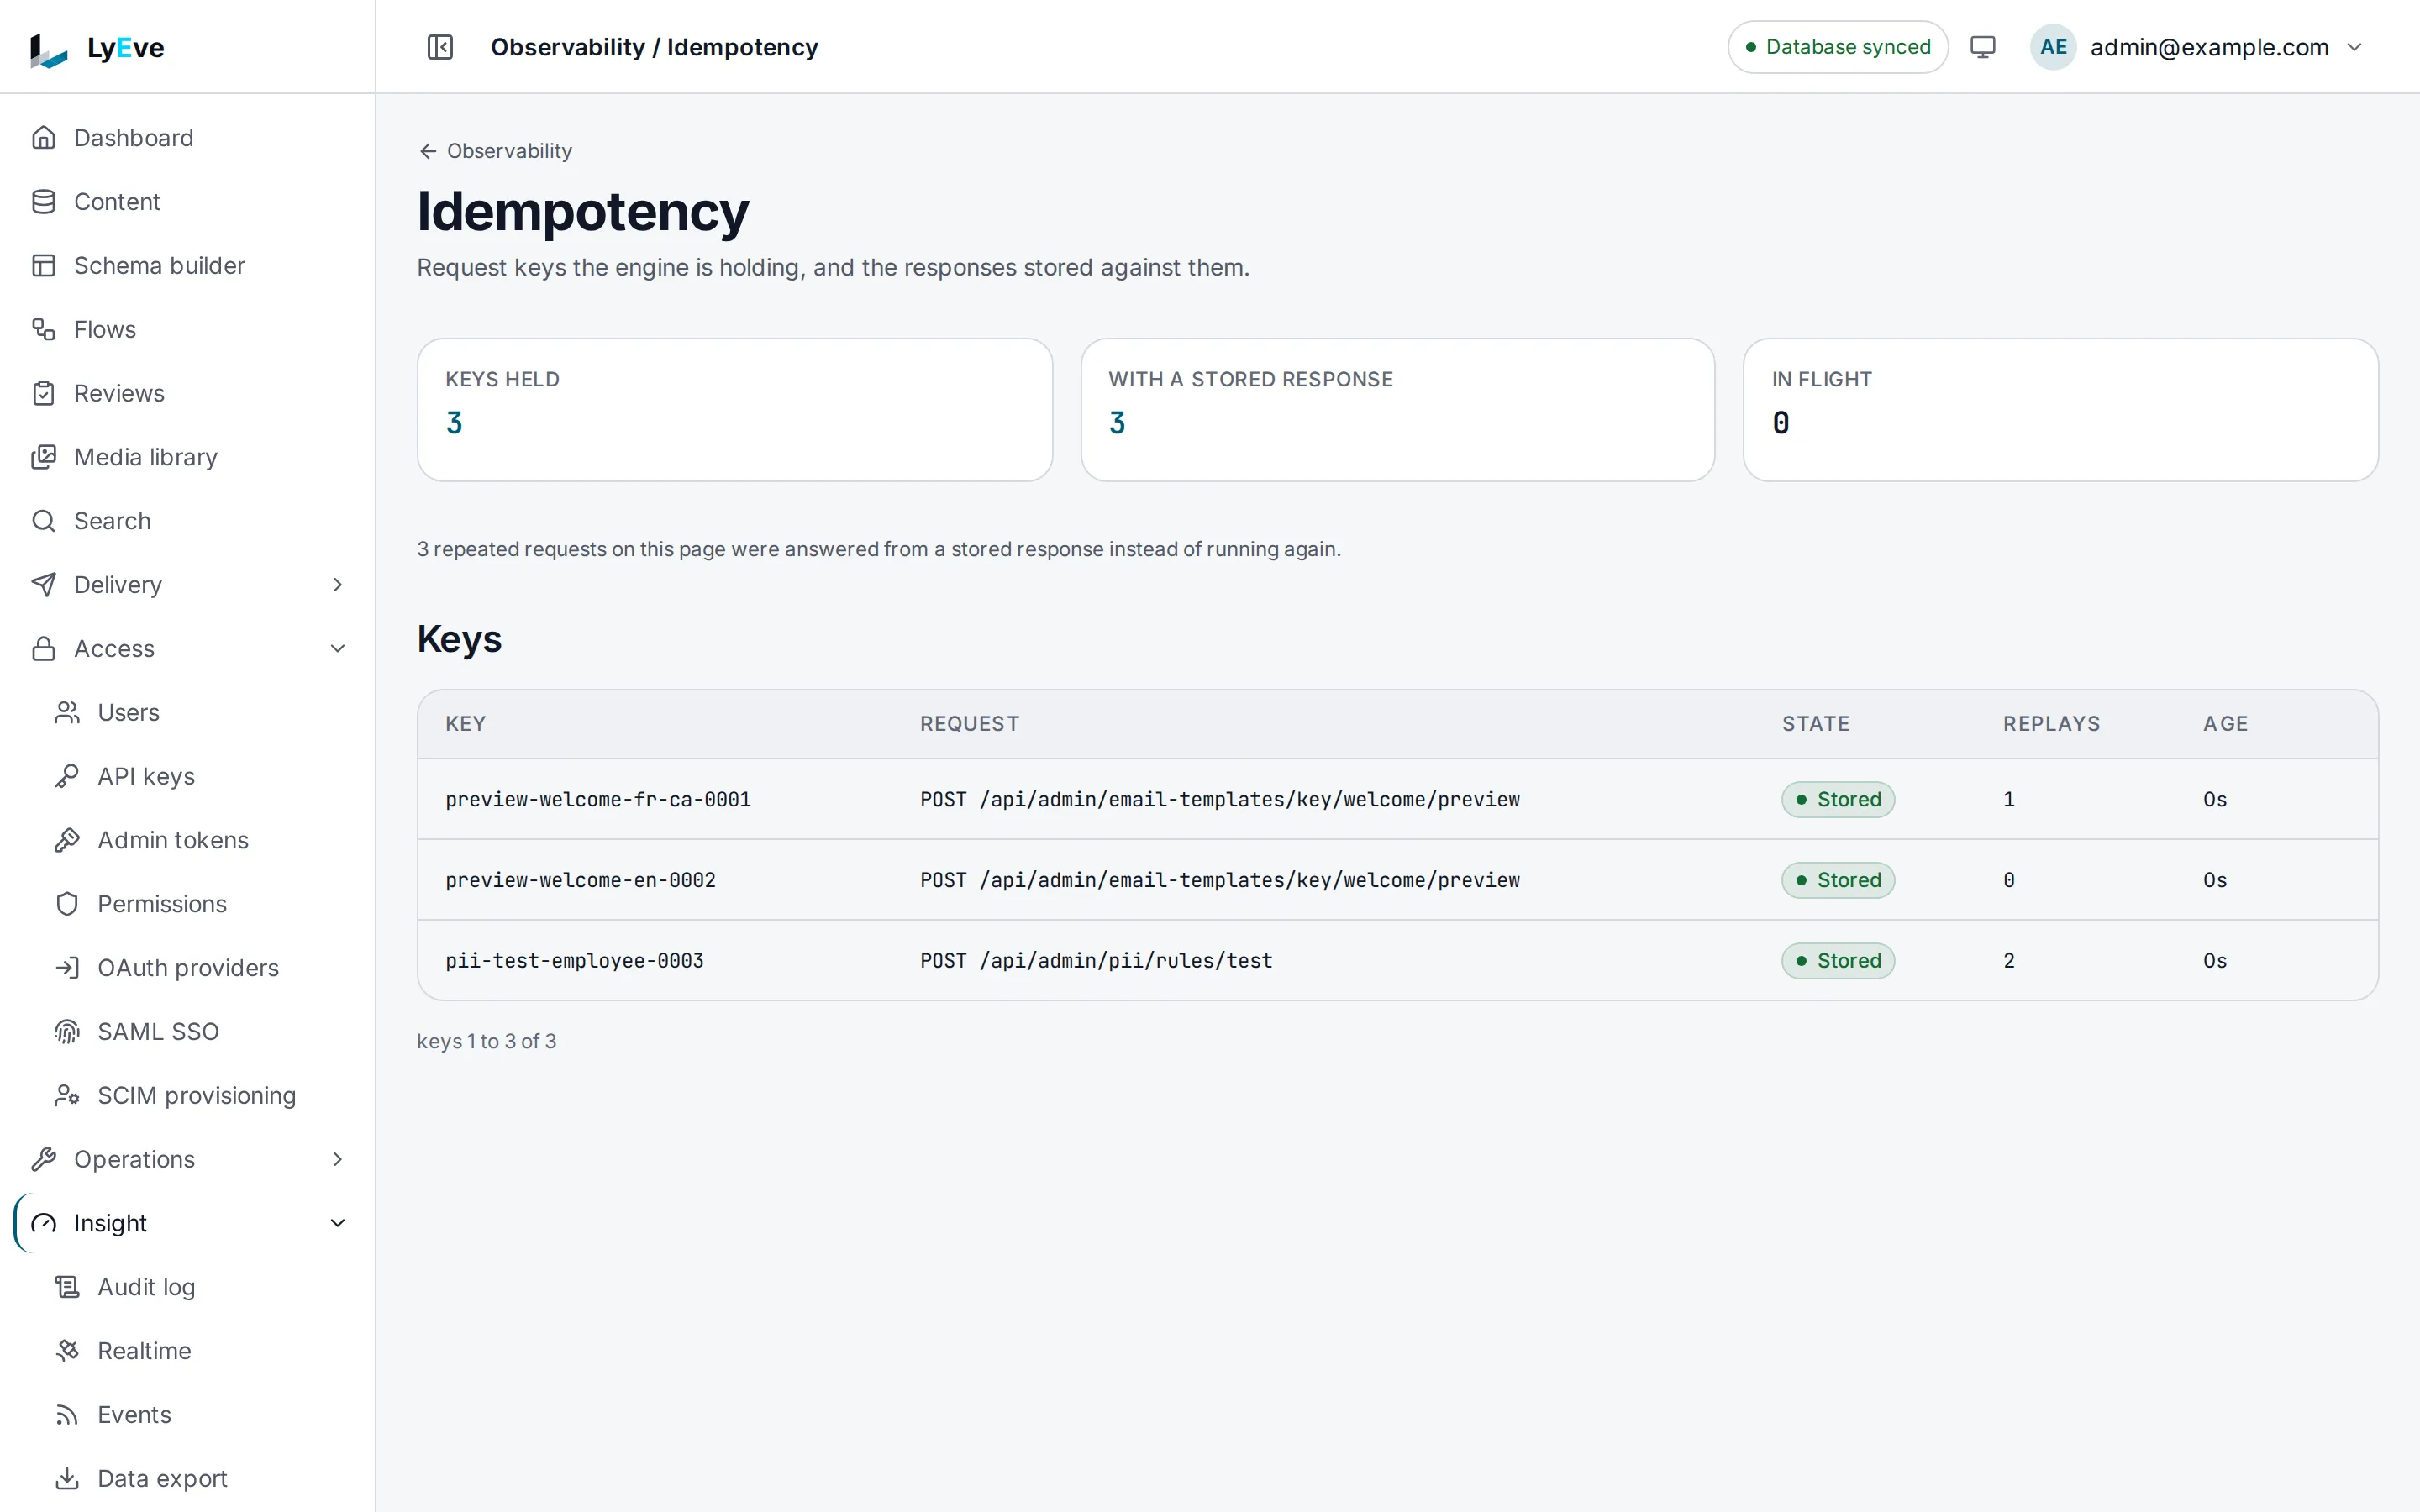Image resolution: width=2420 pixels, height=1512 pixels.
Task: Click the IN FLIGHT stat card
Action: 2060,410
